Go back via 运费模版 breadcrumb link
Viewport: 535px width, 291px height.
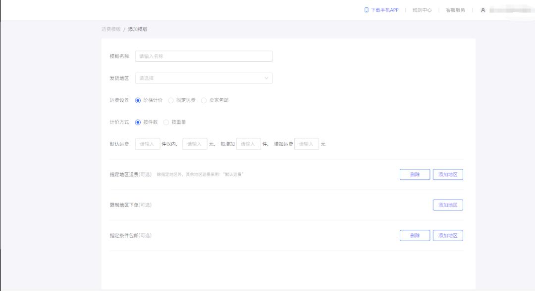tap(111, 29)
